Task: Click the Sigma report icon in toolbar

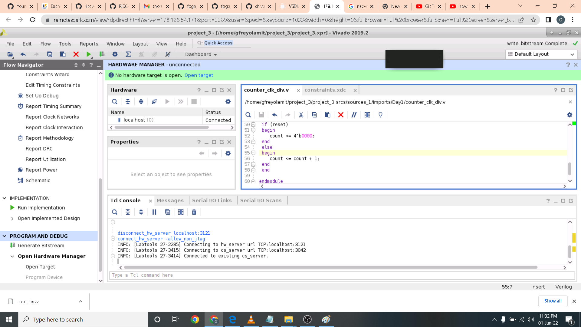Action: coord(128,54)
